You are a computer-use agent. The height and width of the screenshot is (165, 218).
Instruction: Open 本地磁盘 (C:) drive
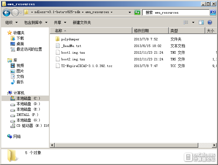28,98
